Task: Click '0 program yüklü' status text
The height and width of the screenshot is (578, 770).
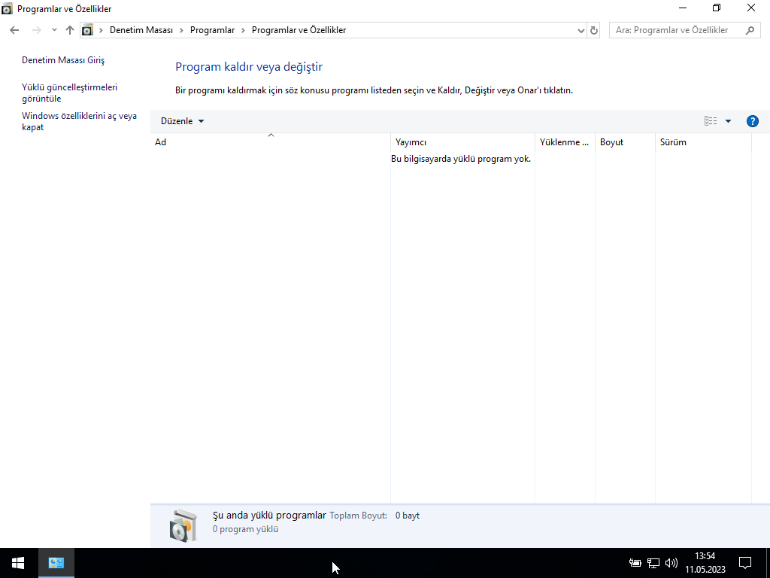Action: [246, 529]
